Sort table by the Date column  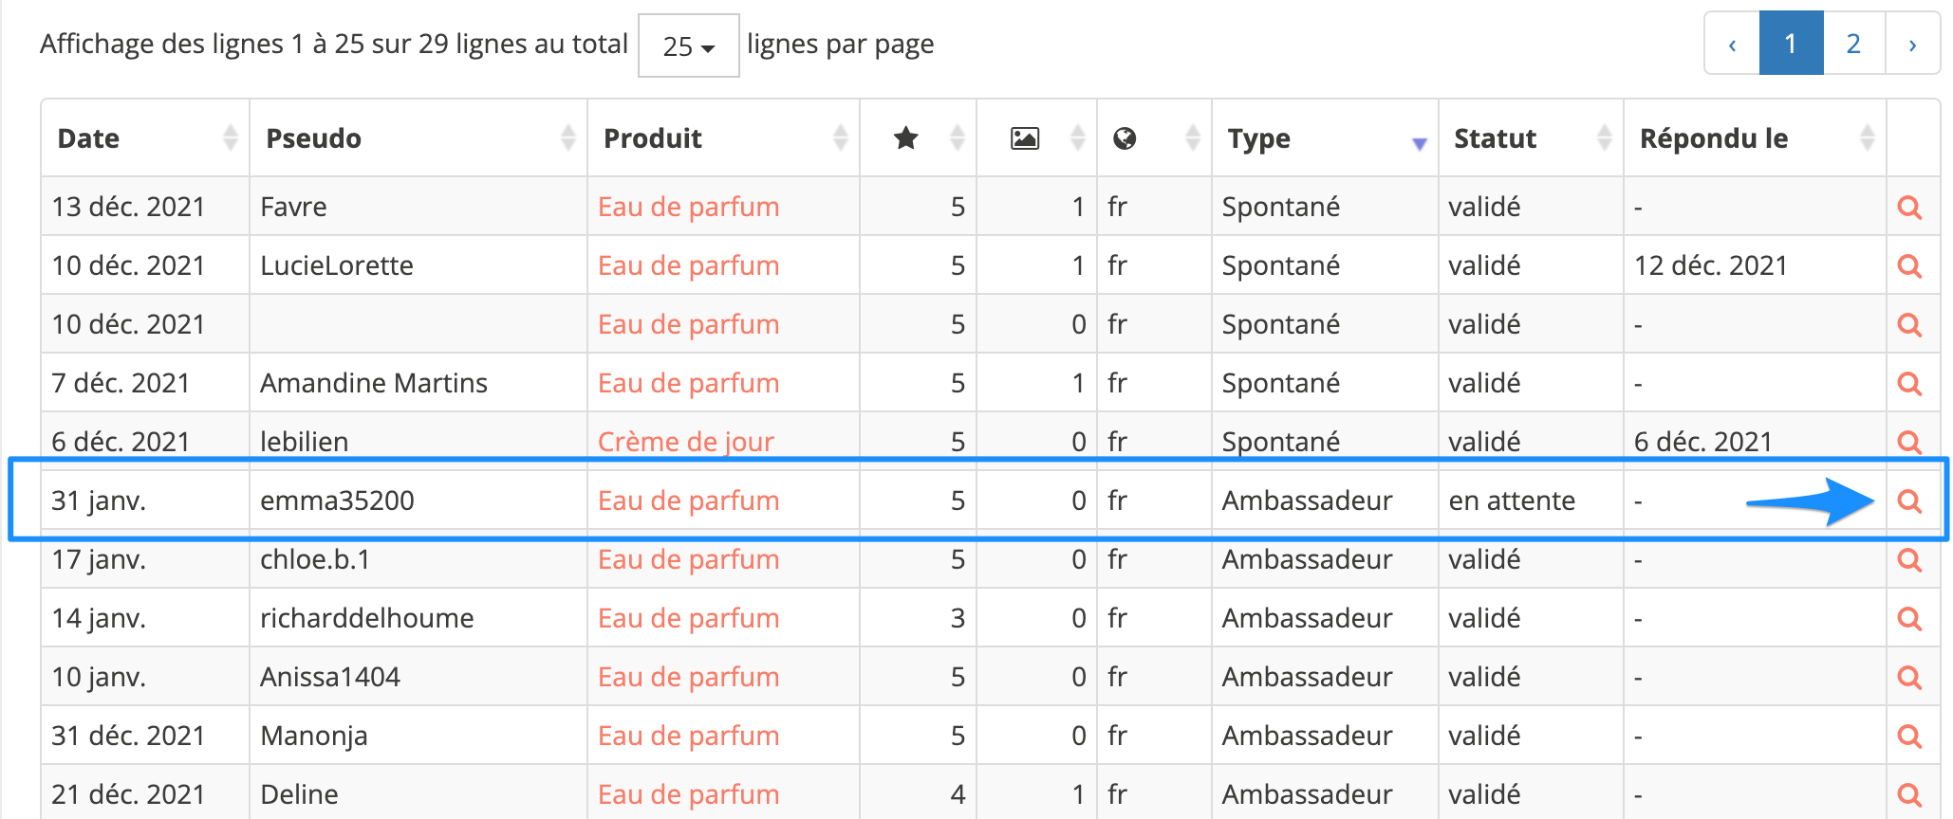(144, 138)
